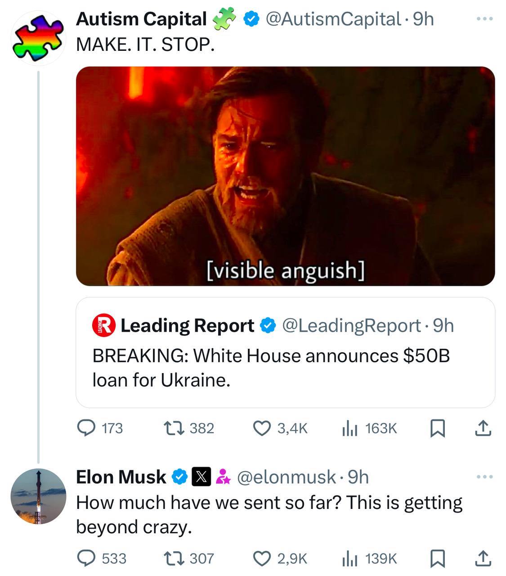The image size is (506, 576).
Task: View analytics for Elon Musk's tweet
Action: pyautogui.click(x=349, y=558)
